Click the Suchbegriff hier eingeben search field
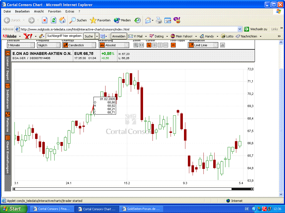The height and width of the screenshot is (213, 285). (64, 36)
